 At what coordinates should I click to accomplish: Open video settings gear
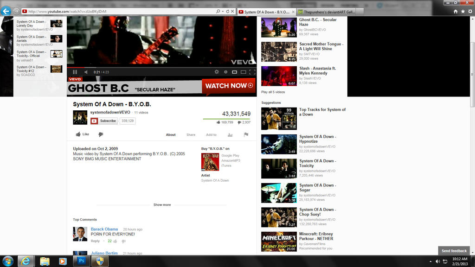click(x=217, y=72)
